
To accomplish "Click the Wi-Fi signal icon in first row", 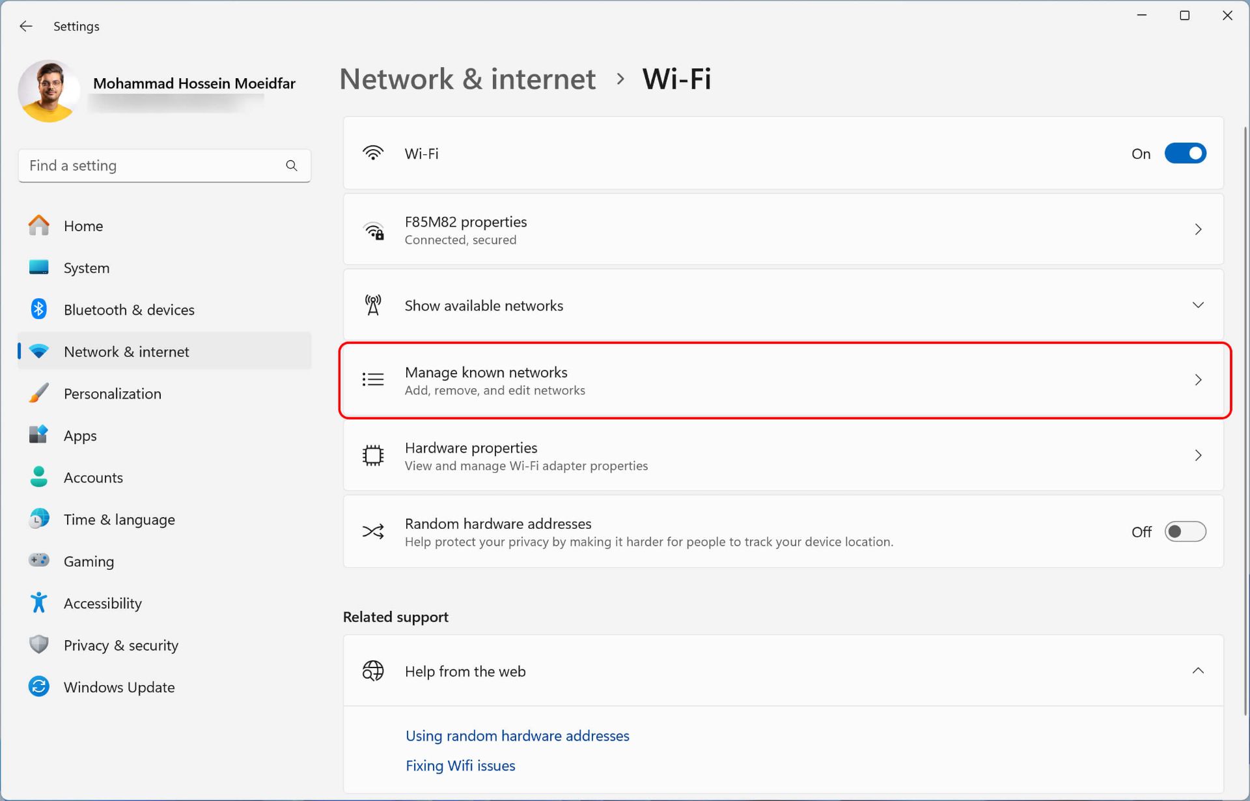I will click(373, 153).
